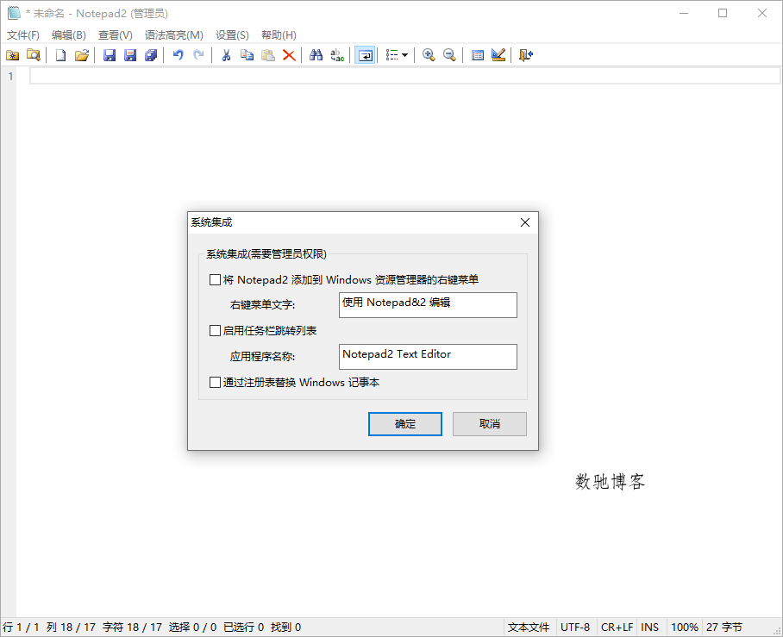Open the 文件(F) menu
The image size is (783, 637).
click(x=23, y=35)
